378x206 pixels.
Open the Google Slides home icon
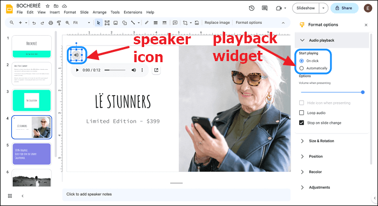click(x=9, y=9)
